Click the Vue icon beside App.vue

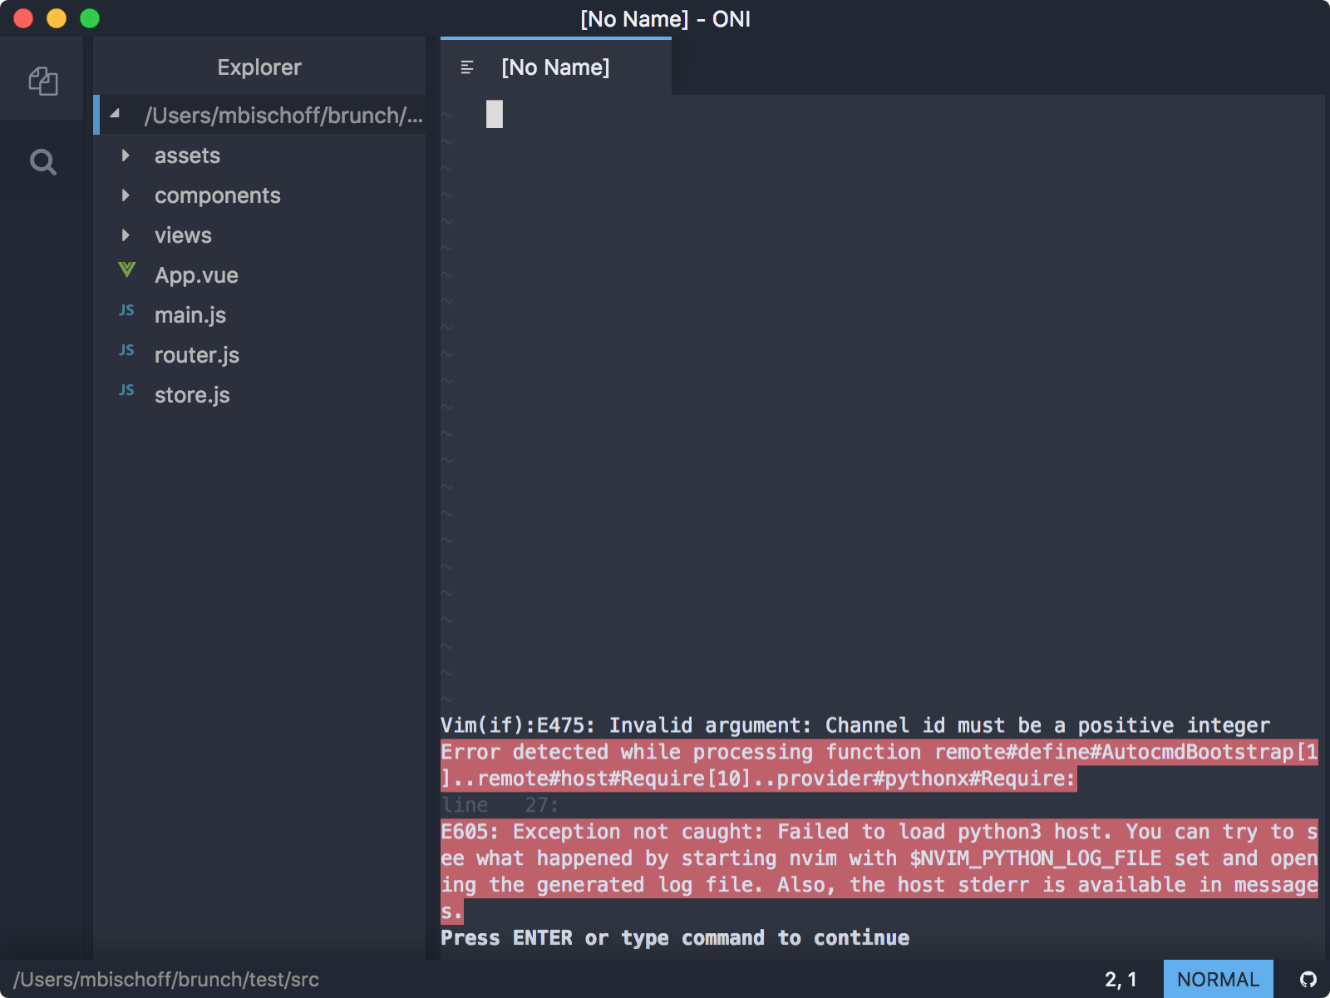[127, 271]
